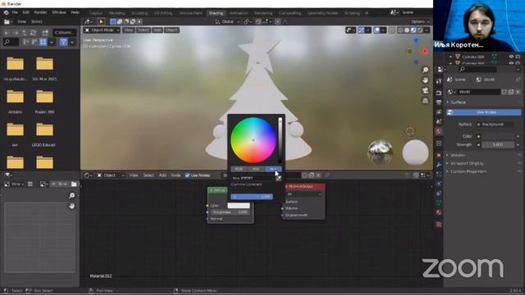Click the viewport Select menu button
This screenshot has height=295, width=525.
144,30
